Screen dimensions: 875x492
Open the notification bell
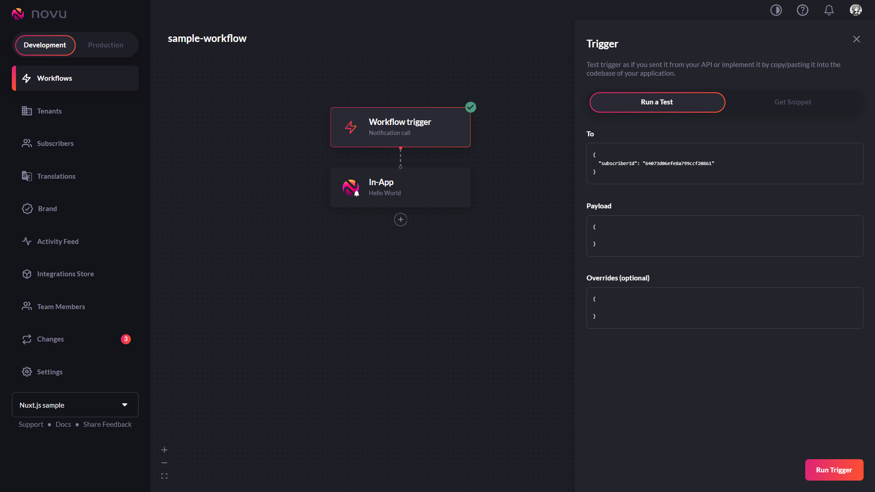click(x=829, y=10)
